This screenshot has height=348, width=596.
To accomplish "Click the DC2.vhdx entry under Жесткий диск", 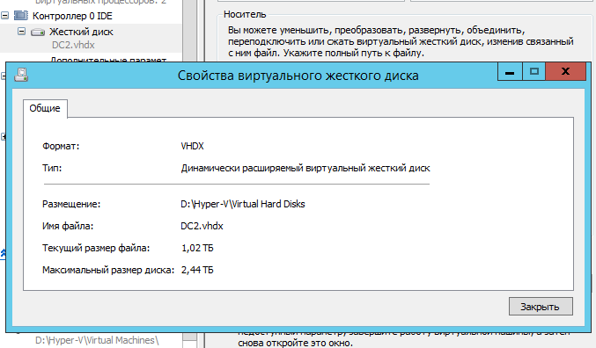I will (x=73, y=45).
